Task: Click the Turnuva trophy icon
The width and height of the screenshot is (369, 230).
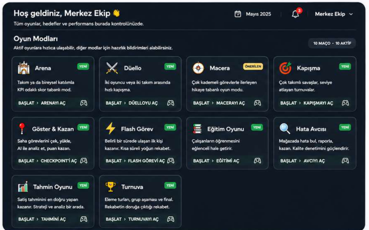Action: coord(110,187)
